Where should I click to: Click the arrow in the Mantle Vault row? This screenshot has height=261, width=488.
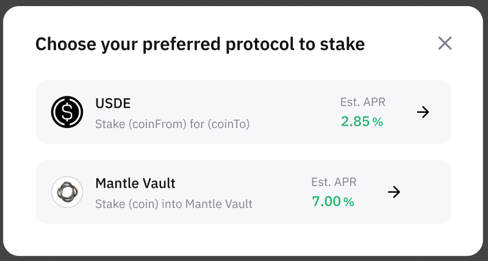pos(394,192)
